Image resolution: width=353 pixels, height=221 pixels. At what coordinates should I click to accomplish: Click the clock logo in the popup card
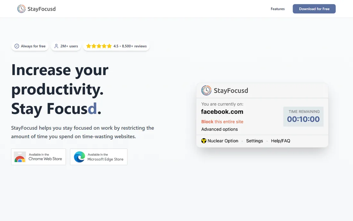point(206,90)
